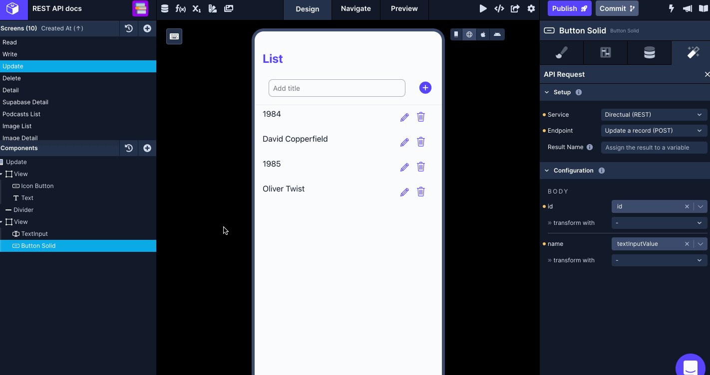Open the Styles brush tab
Image resolution: width=710 pixels, height=375 pixels.
pos(562,52)
